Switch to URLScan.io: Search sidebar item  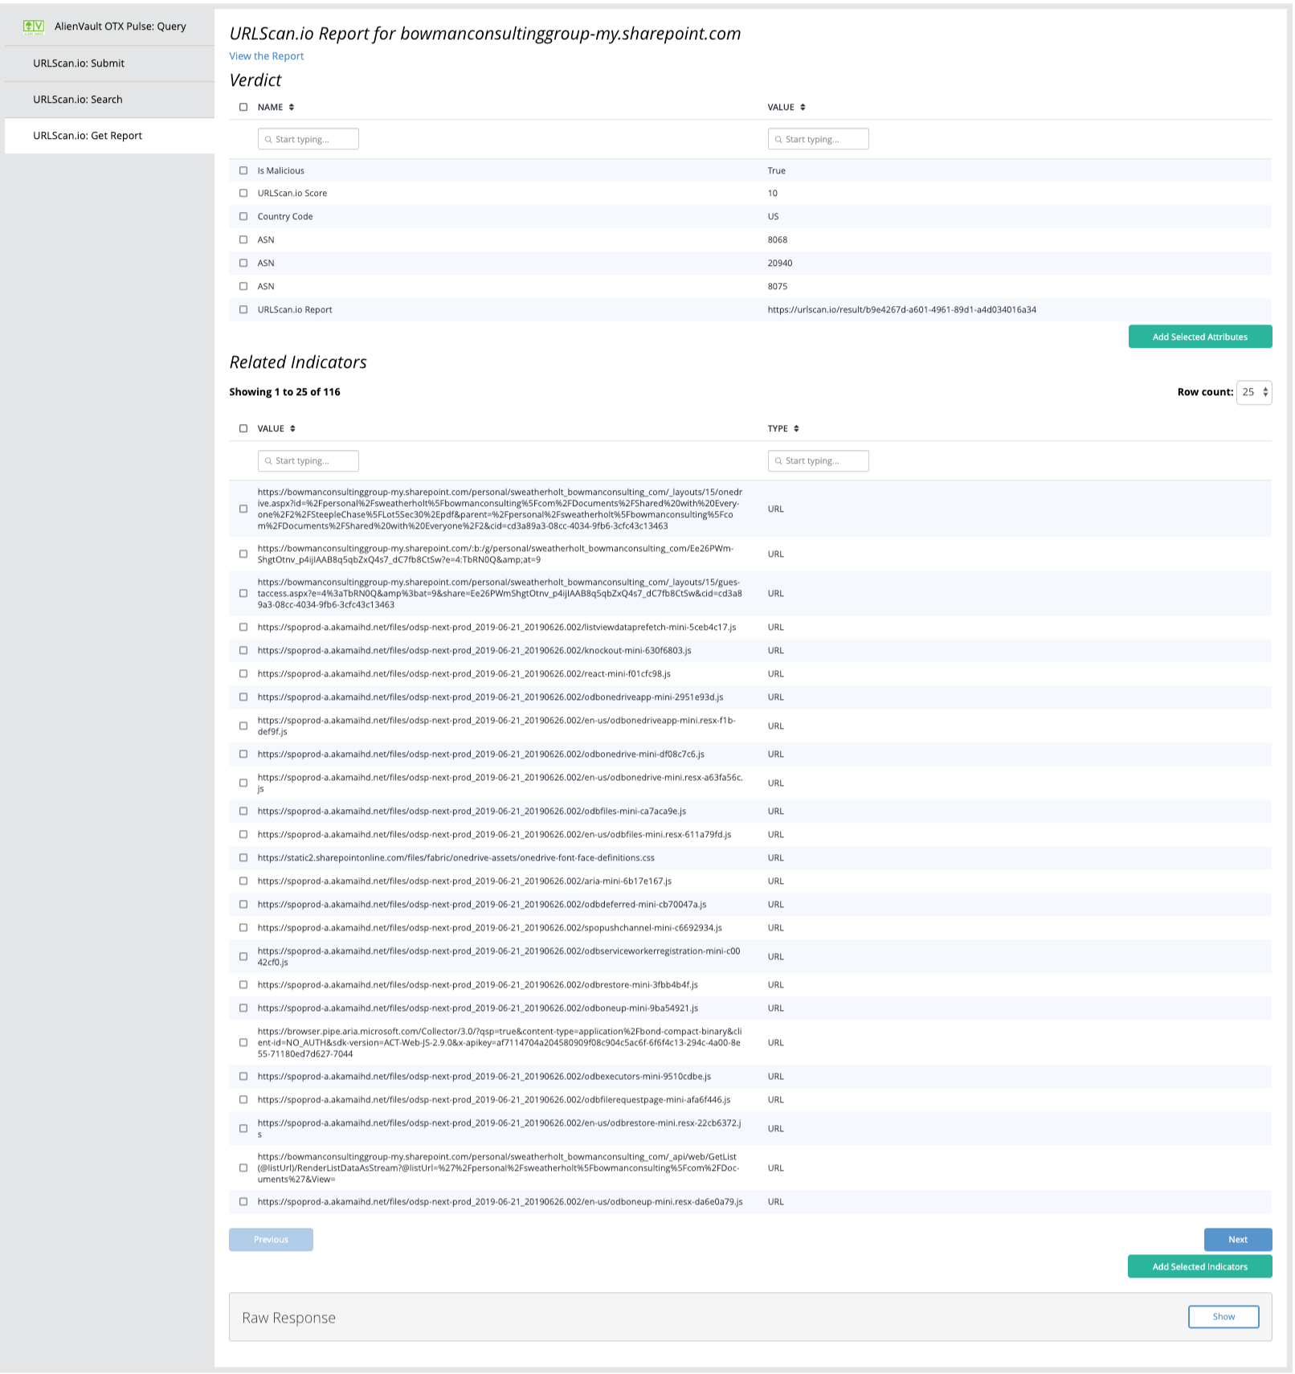tap(78, 100)
